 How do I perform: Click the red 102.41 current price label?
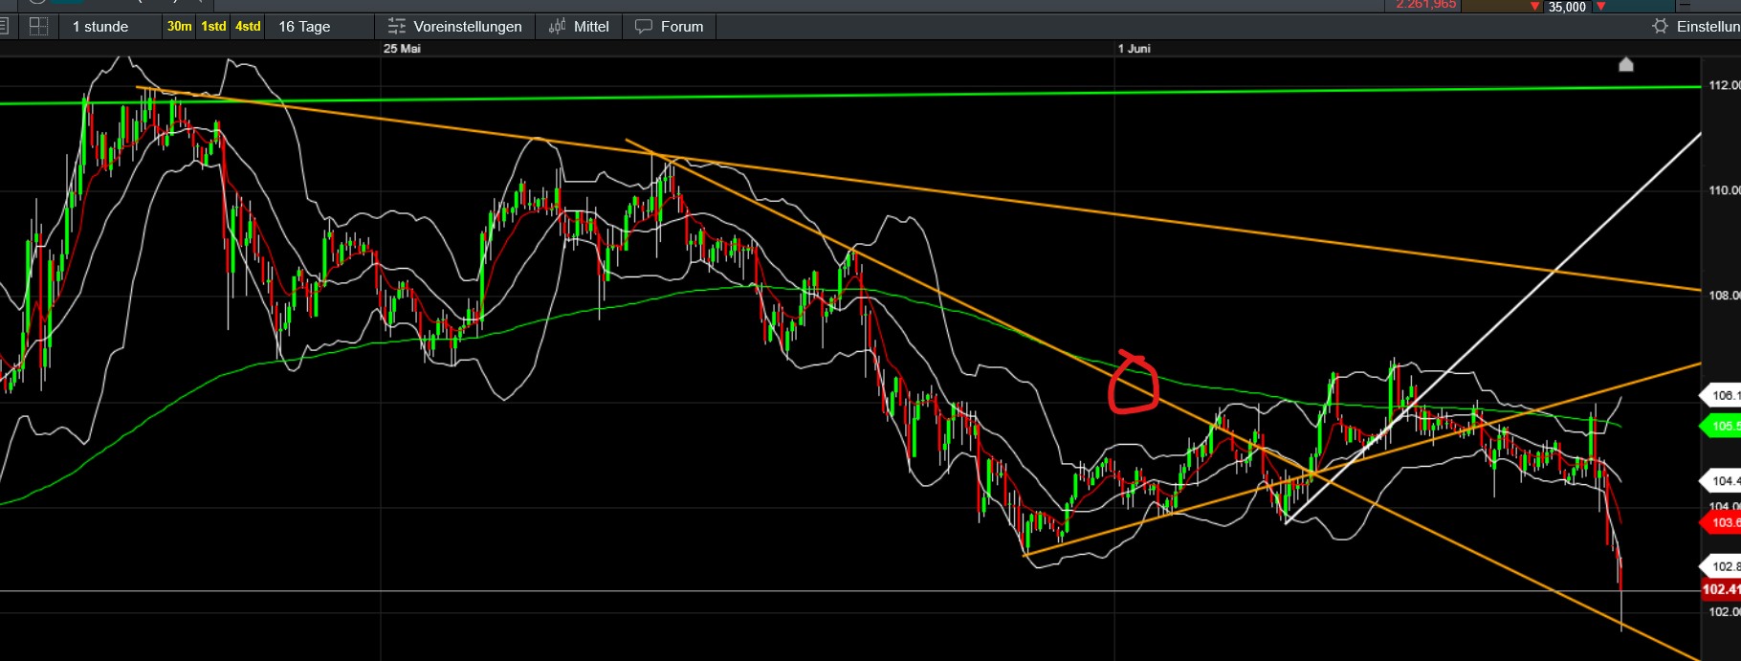point(1721,589)
